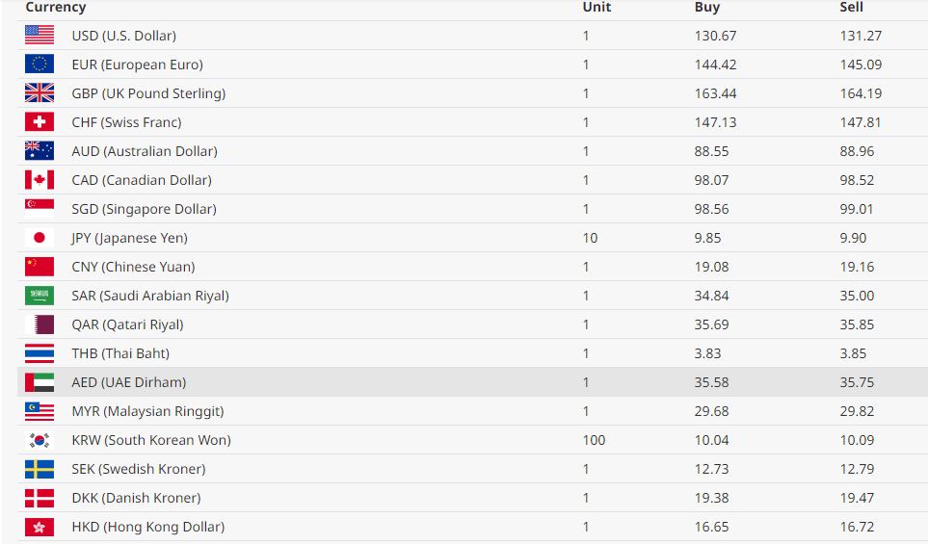Click the Unit column header
The image size is (928, 544).
596,8
